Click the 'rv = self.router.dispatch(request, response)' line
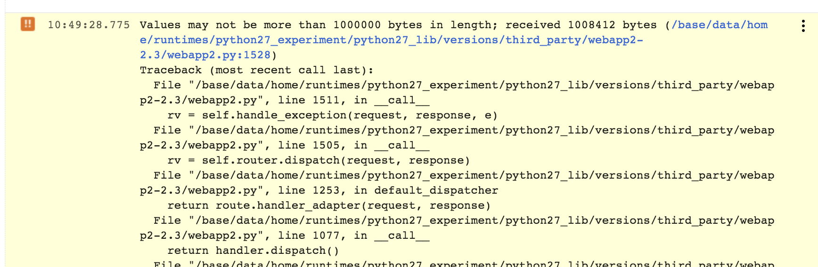The height and width of the screenshot is (267, 818). (x=319, y=160)
